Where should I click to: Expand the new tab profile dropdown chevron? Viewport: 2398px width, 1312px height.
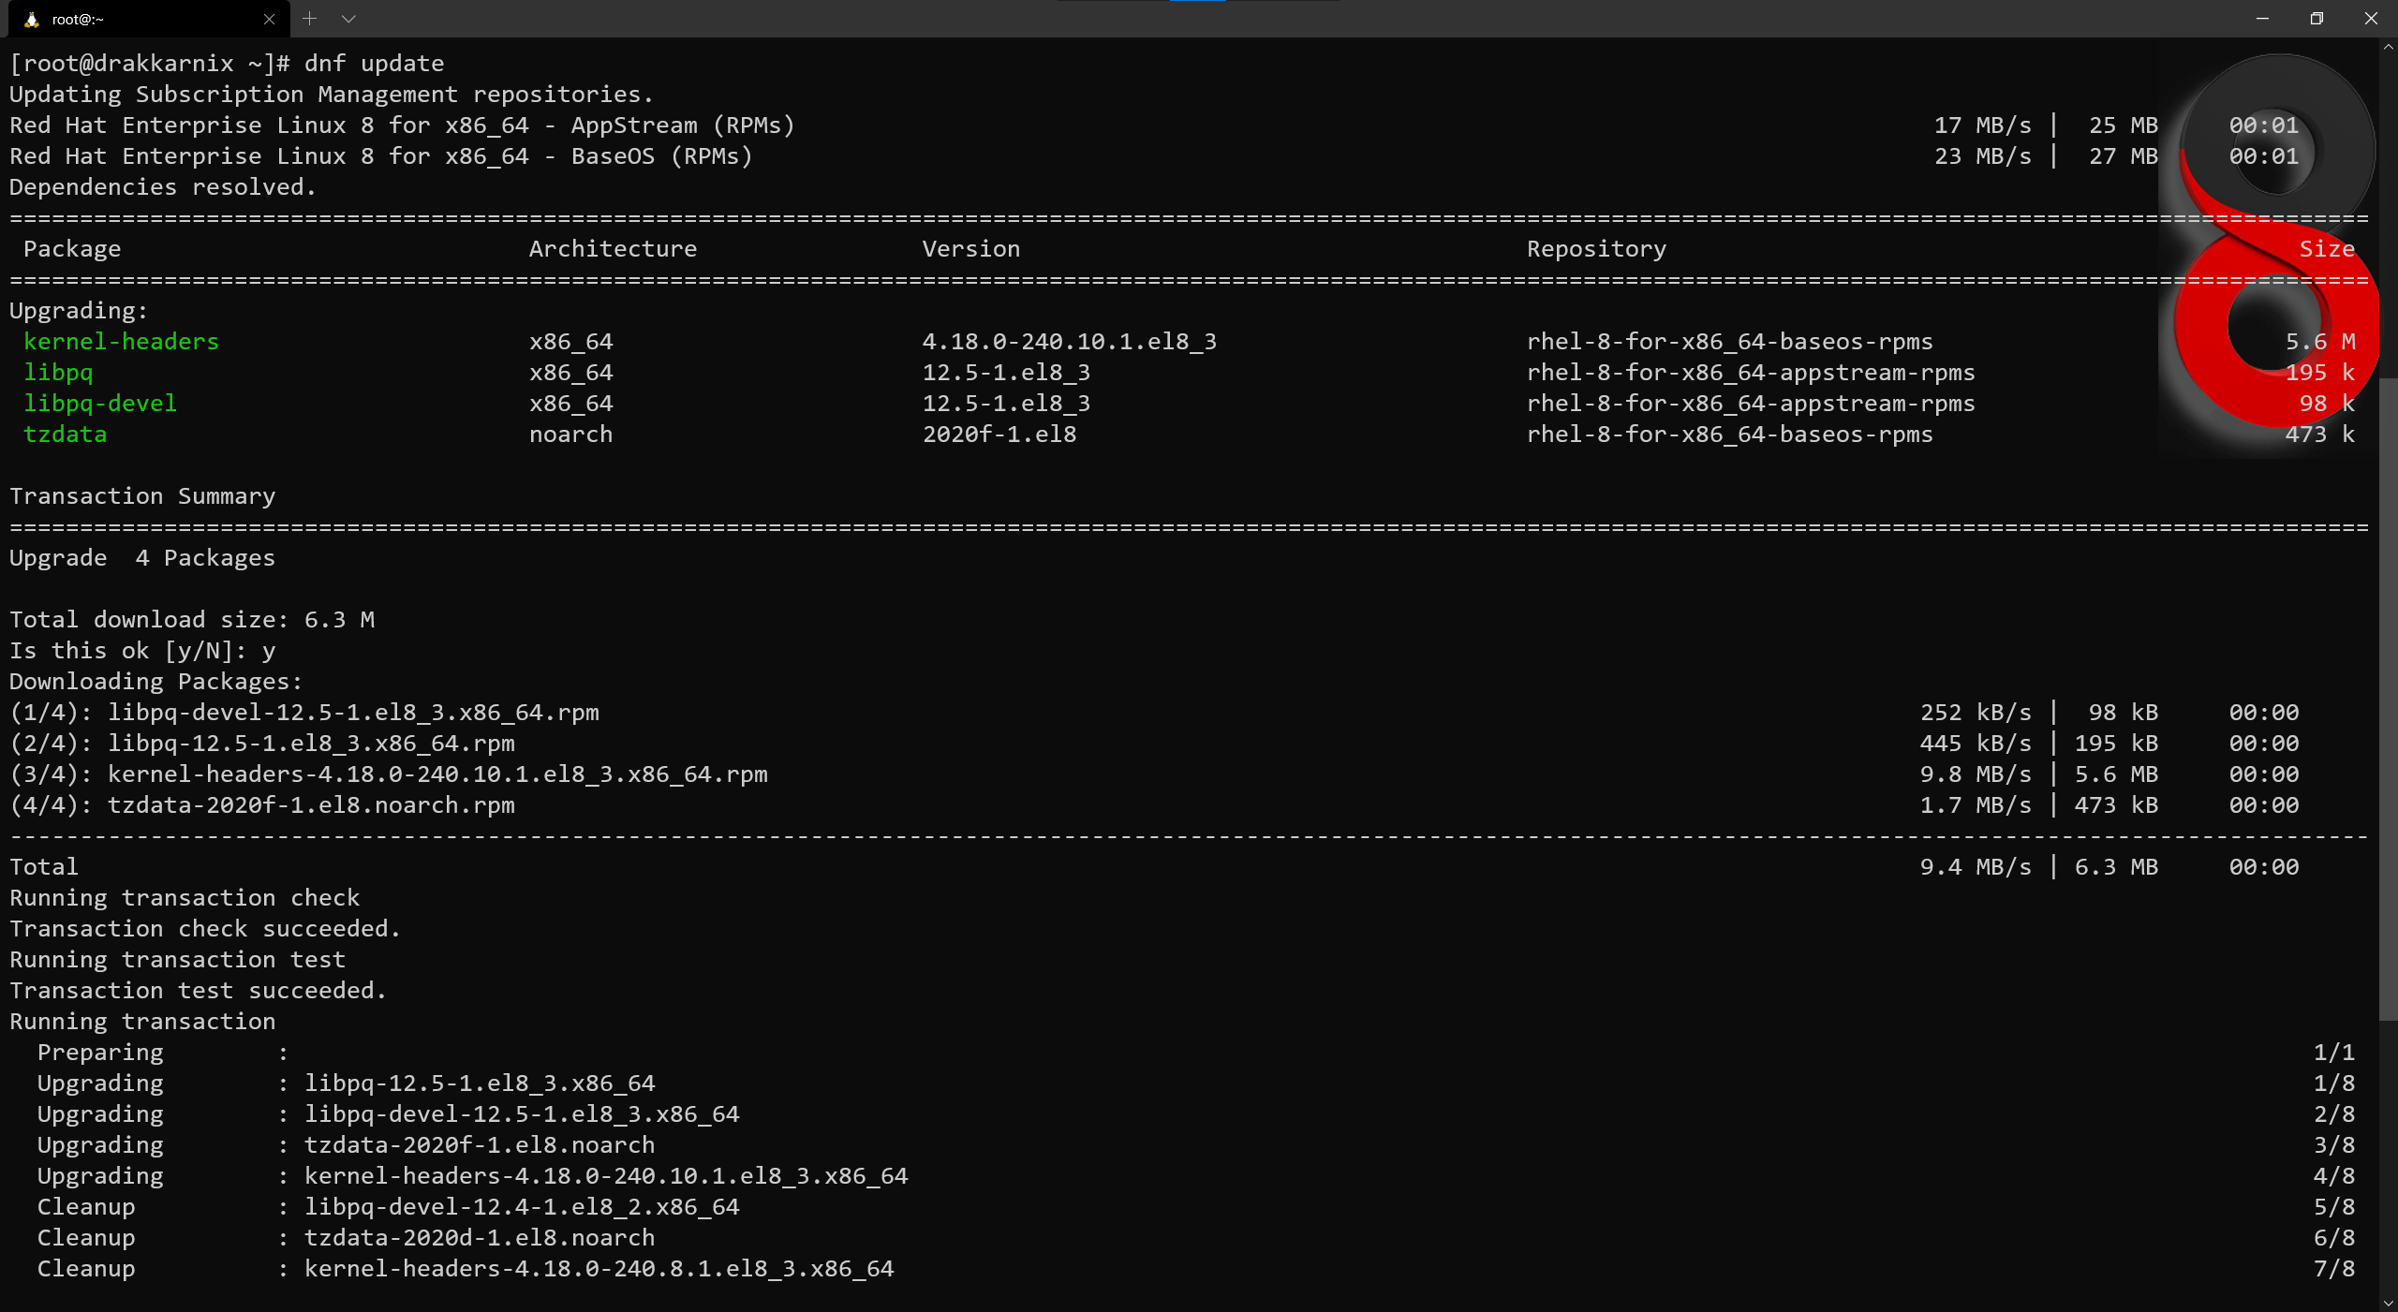click(348, 19)
